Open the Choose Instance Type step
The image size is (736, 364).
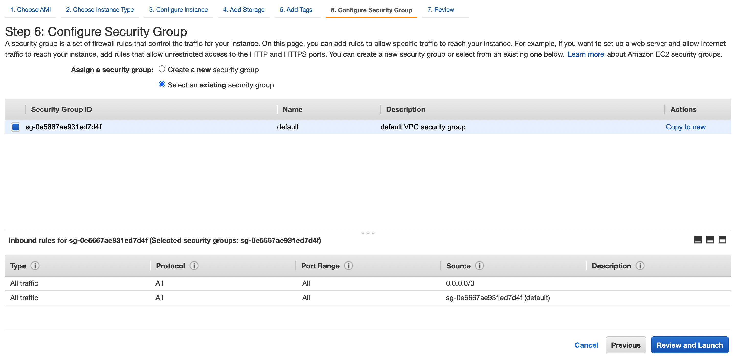(100, 9)
